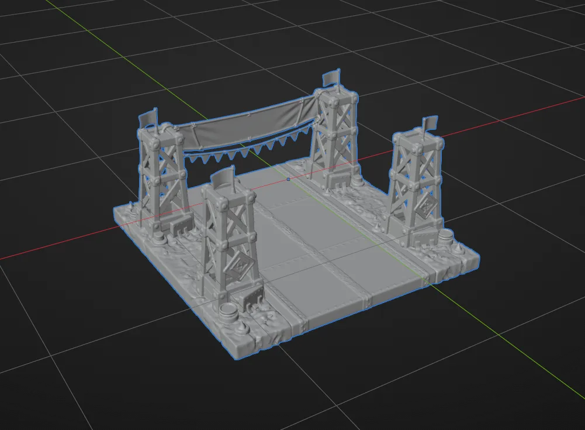The image size is (585, 430).
Task: Click the barrel beside the right tower
Action: [445, 236]
